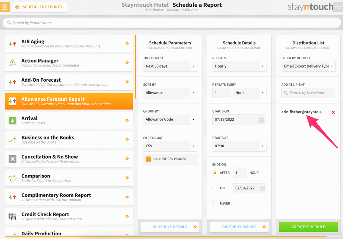Click the activity pulse icon near the logo
Screen dimensions: 343x239
(x=338, y=7)
